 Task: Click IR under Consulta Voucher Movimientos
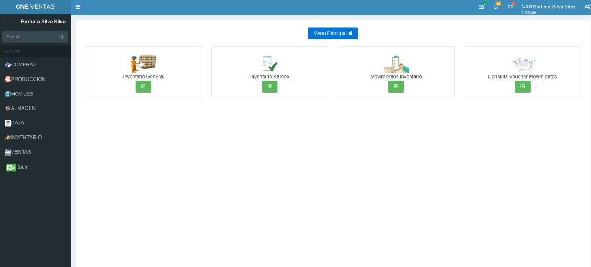[x=523, y=87]
